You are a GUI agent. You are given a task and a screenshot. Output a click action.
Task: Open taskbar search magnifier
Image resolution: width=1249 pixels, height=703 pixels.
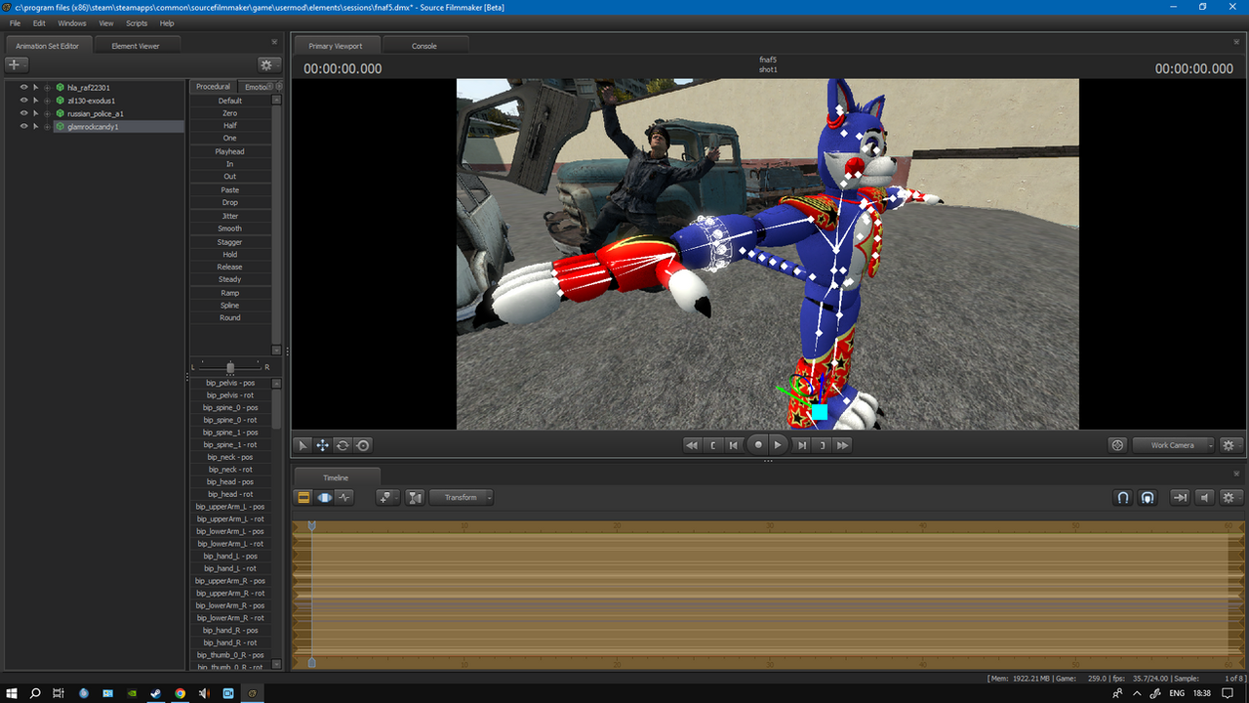coord(35,693)
